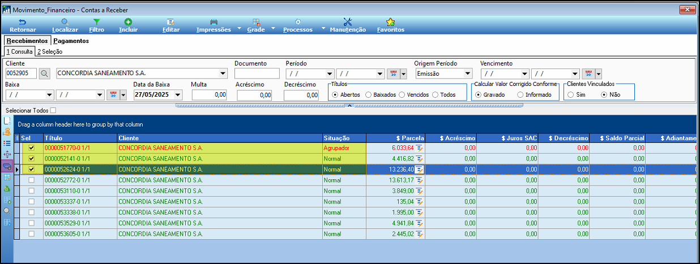The width and height of the screenshot is (700, 264).
Task: Open the Vencimento calendar icon
Action: click(588, 73)
